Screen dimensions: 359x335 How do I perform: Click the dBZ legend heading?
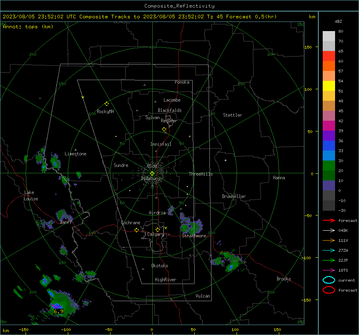[338, 22]
